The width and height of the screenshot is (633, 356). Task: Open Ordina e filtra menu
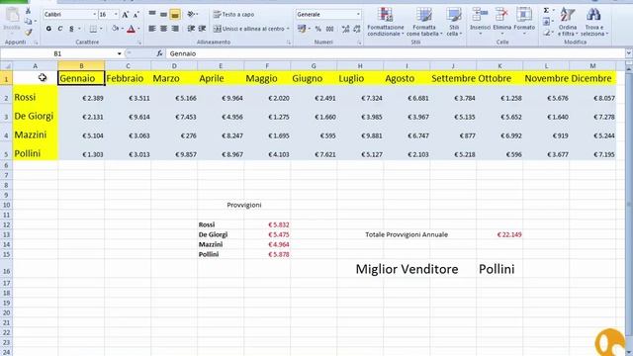pyautogui.click(x=568, y=22)
